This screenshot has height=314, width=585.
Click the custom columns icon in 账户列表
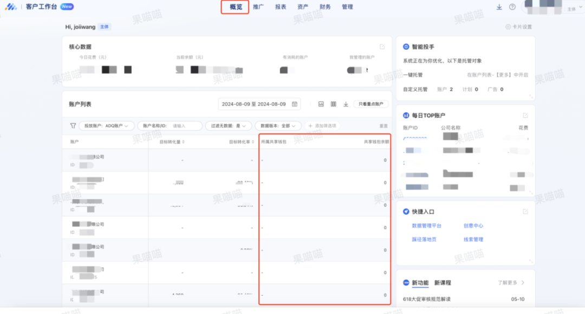click(x=334, y=104)
